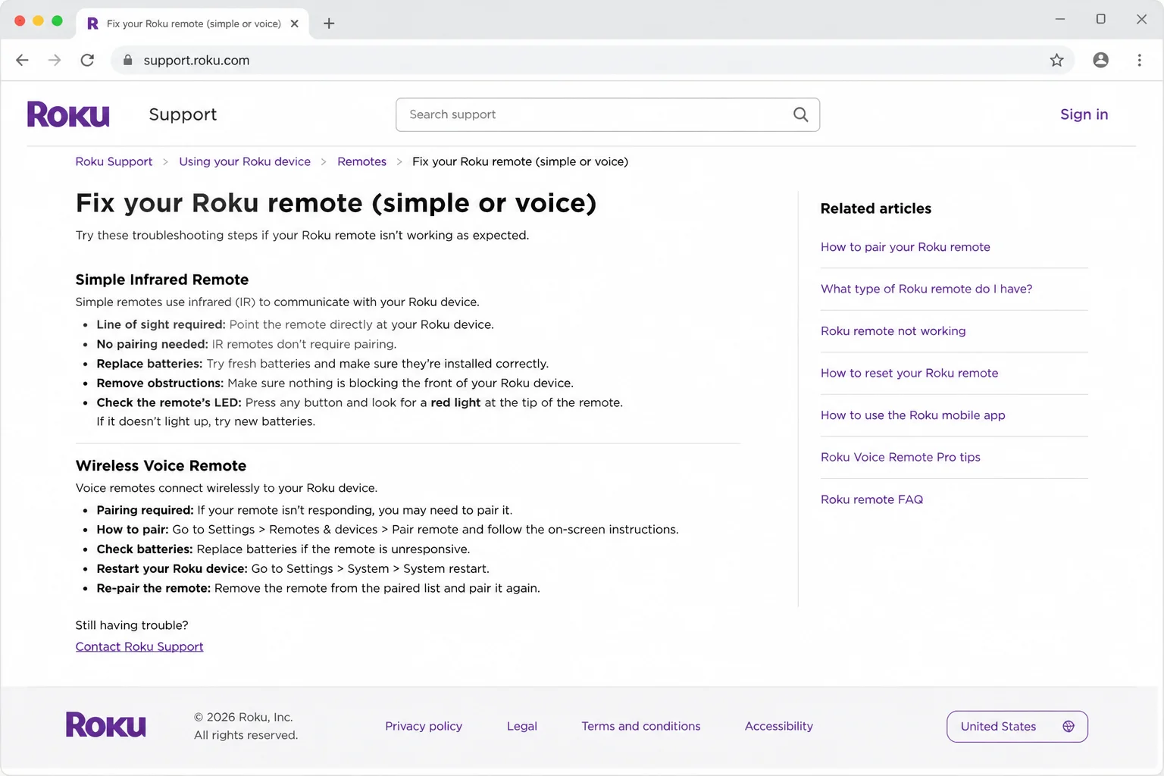Click the globe icon in United States button
The width and height of the screenshot is (1164, 776).
pos(1069,726)
